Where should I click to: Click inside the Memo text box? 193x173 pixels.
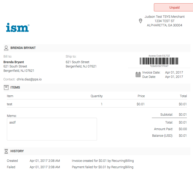click(52, 129)
